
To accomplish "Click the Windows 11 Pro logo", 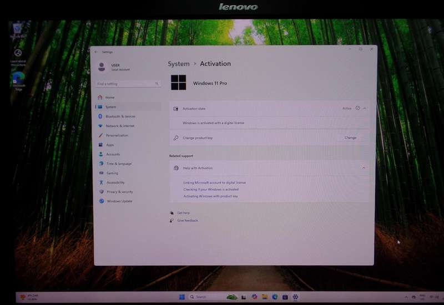I will 178,82.
